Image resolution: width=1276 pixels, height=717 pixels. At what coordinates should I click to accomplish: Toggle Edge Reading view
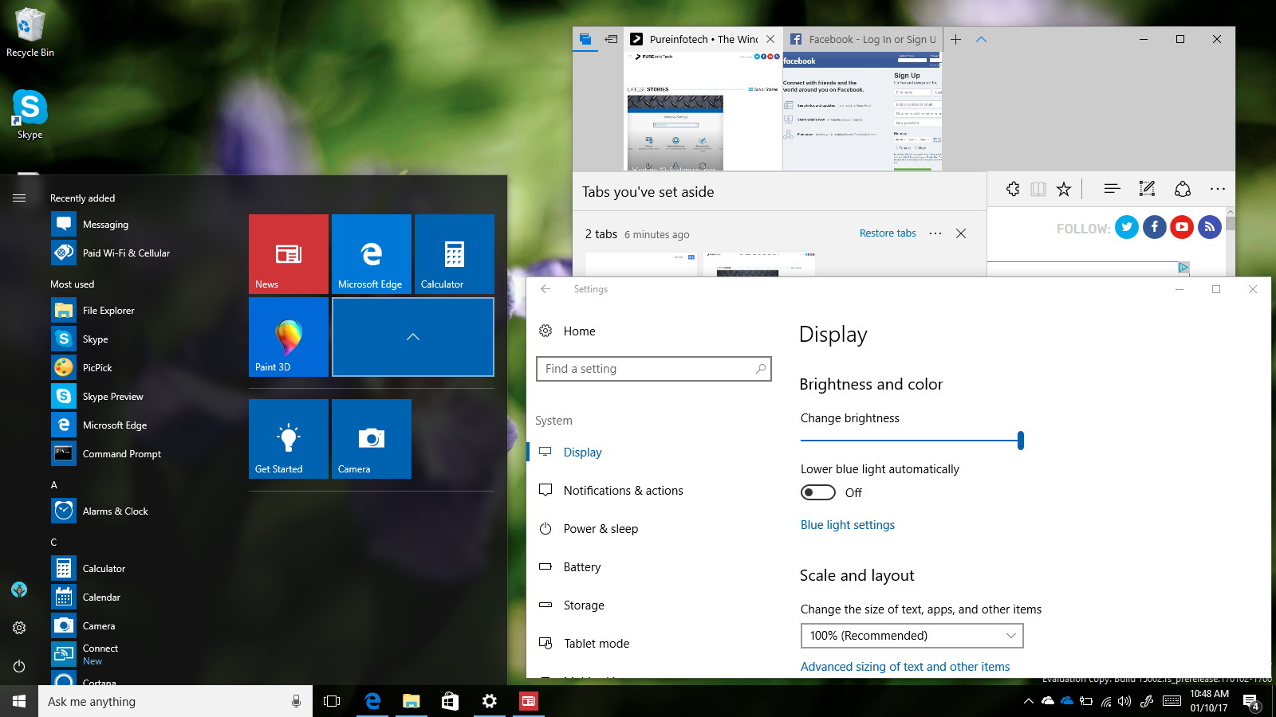point(1038,189)
